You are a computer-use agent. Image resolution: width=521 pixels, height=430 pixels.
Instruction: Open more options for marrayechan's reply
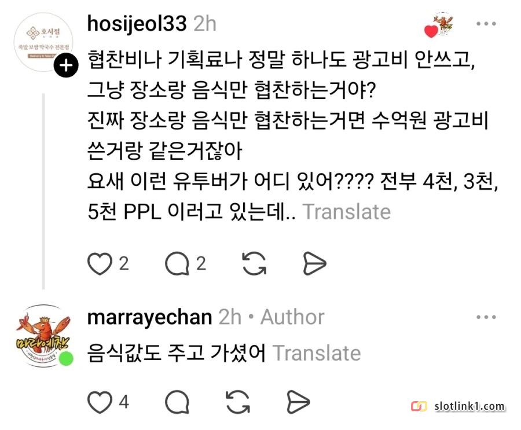click(x=486, y=317)
